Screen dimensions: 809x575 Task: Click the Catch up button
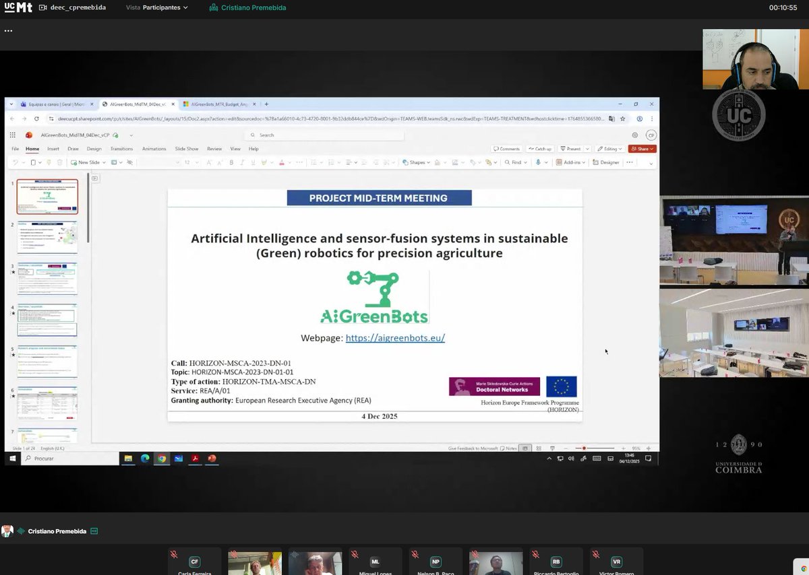[539, 149]
